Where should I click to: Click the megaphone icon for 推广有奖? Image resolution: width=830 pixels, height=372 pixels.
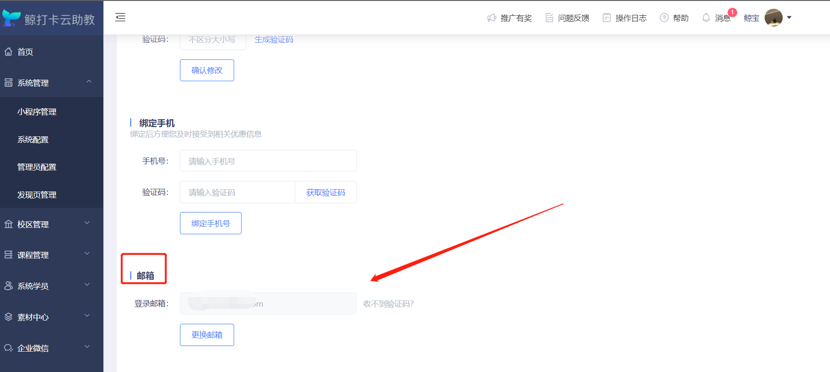click(x=492, y=18)
